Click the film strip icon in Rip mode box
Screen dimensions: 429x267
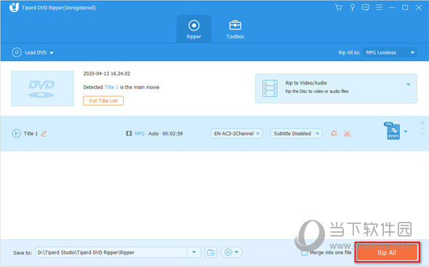click(270, 88)
